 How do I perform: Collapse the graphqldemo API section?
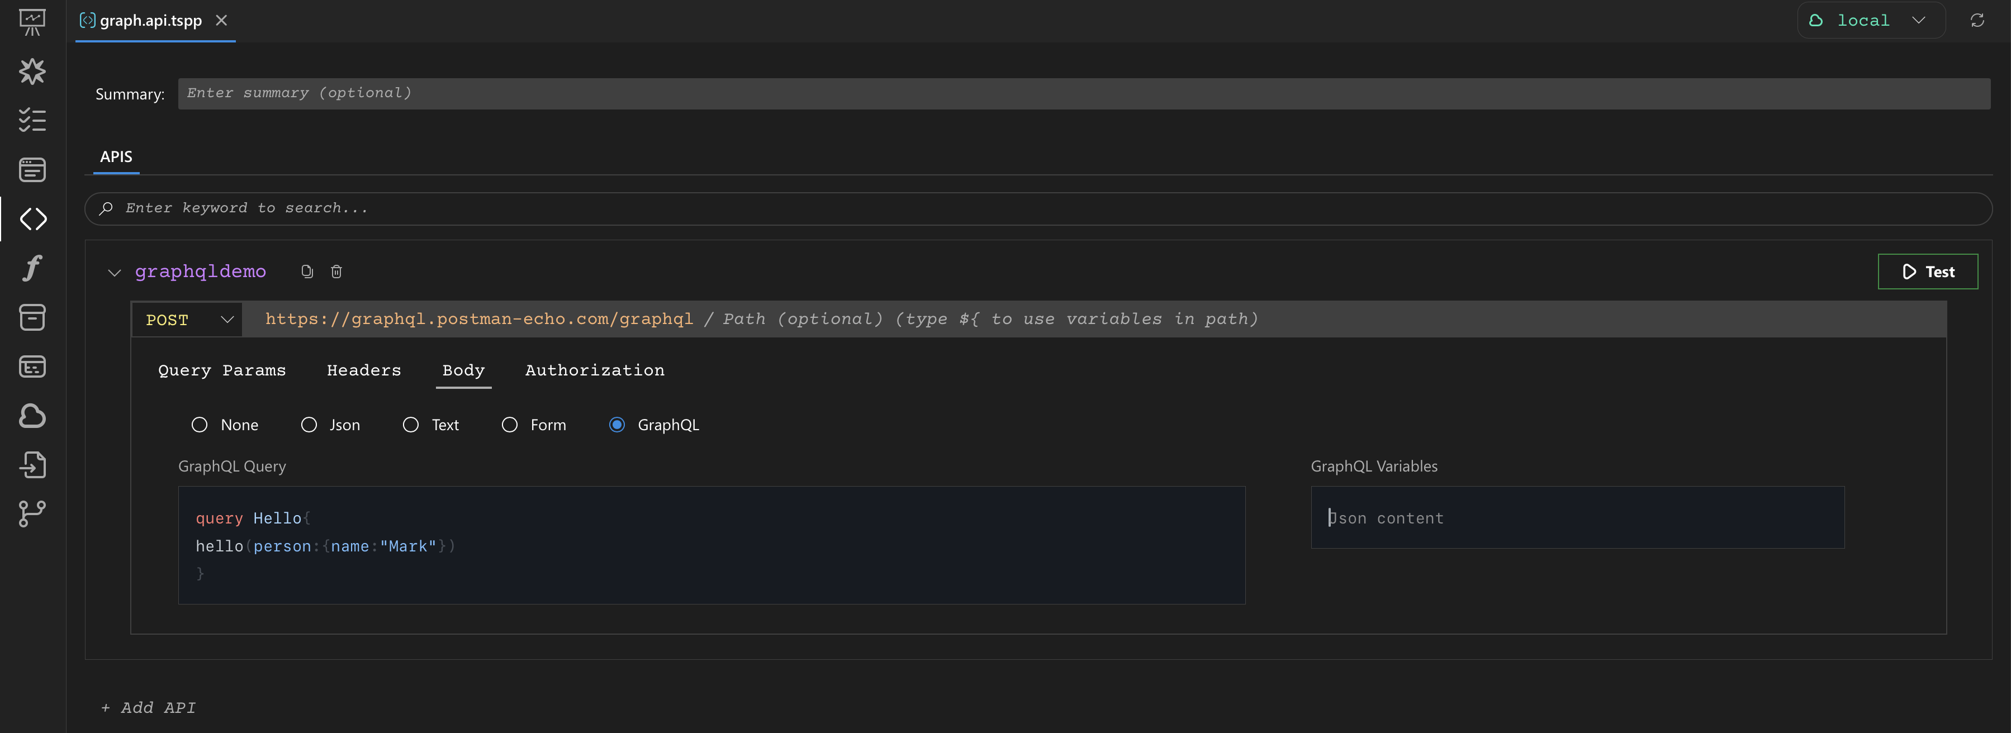[115, 273]
